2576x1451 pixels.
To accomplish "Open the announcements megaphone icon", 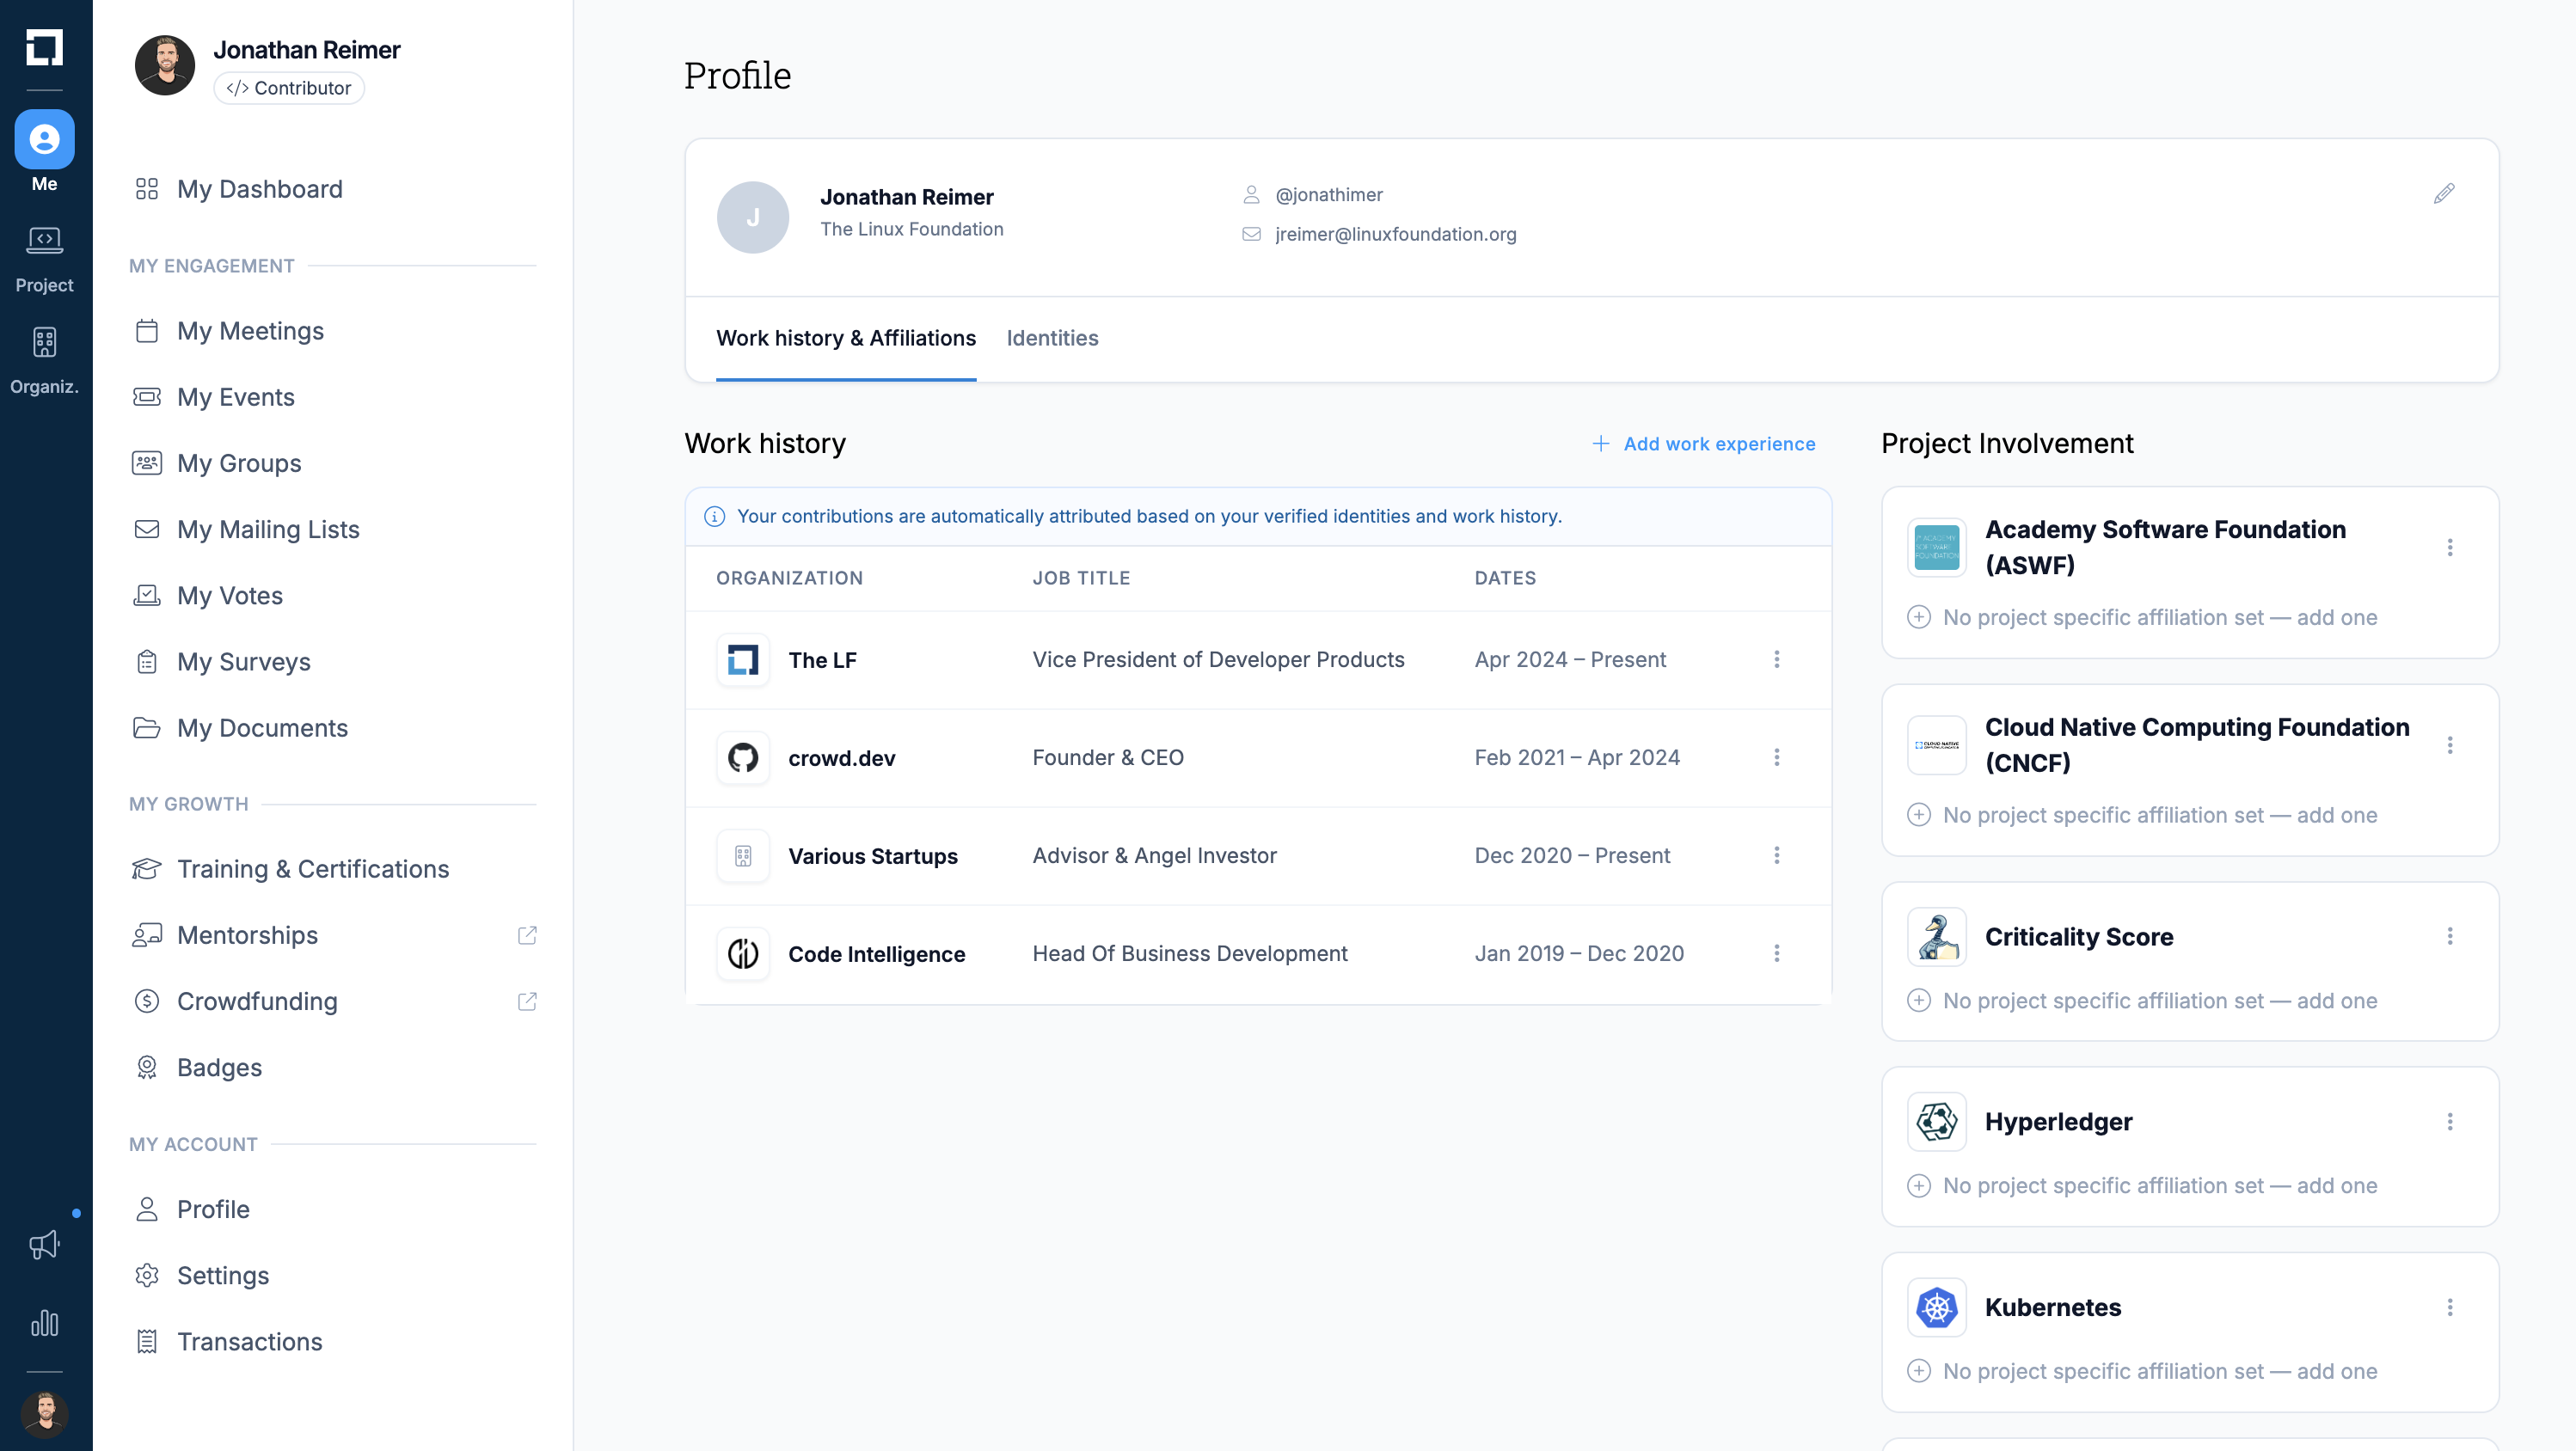I will (x=44, y=1244).
